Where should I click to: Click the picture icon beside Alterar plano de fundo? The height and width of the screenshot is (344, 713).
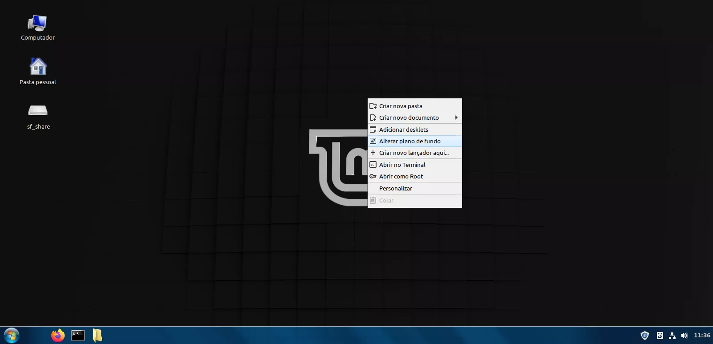[373, 141]
